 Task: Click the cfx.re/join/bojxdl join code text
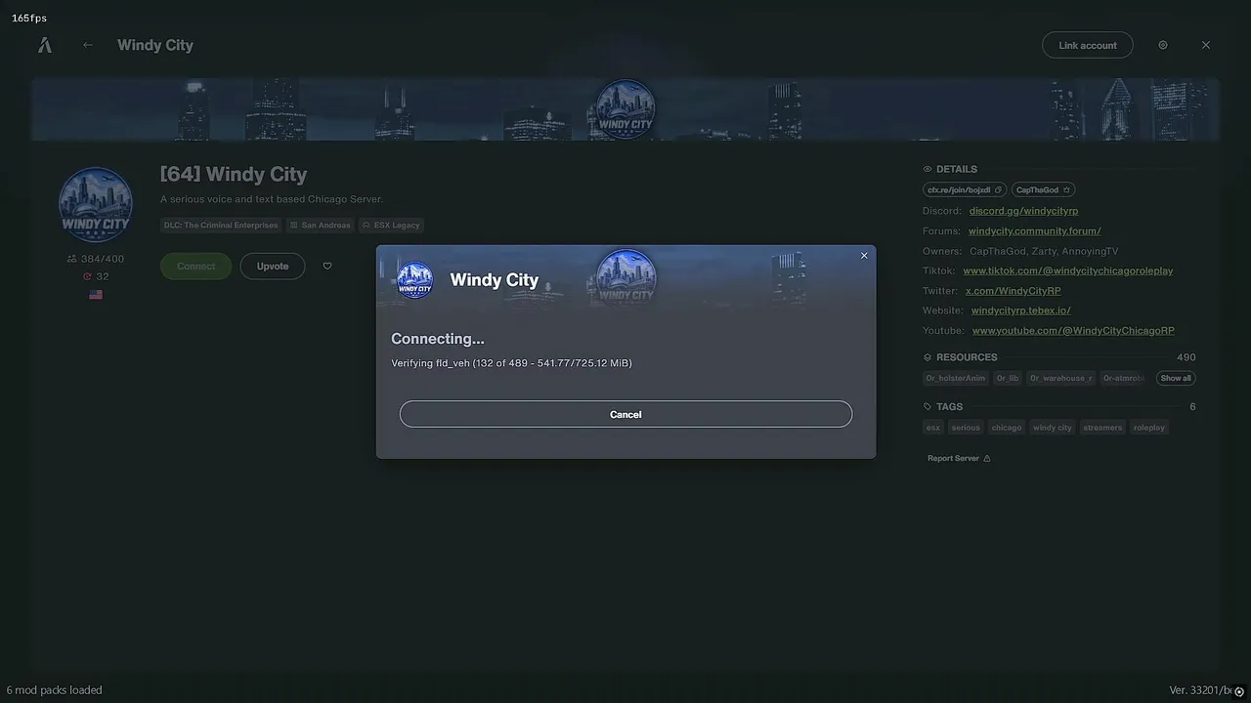[959, 189]
